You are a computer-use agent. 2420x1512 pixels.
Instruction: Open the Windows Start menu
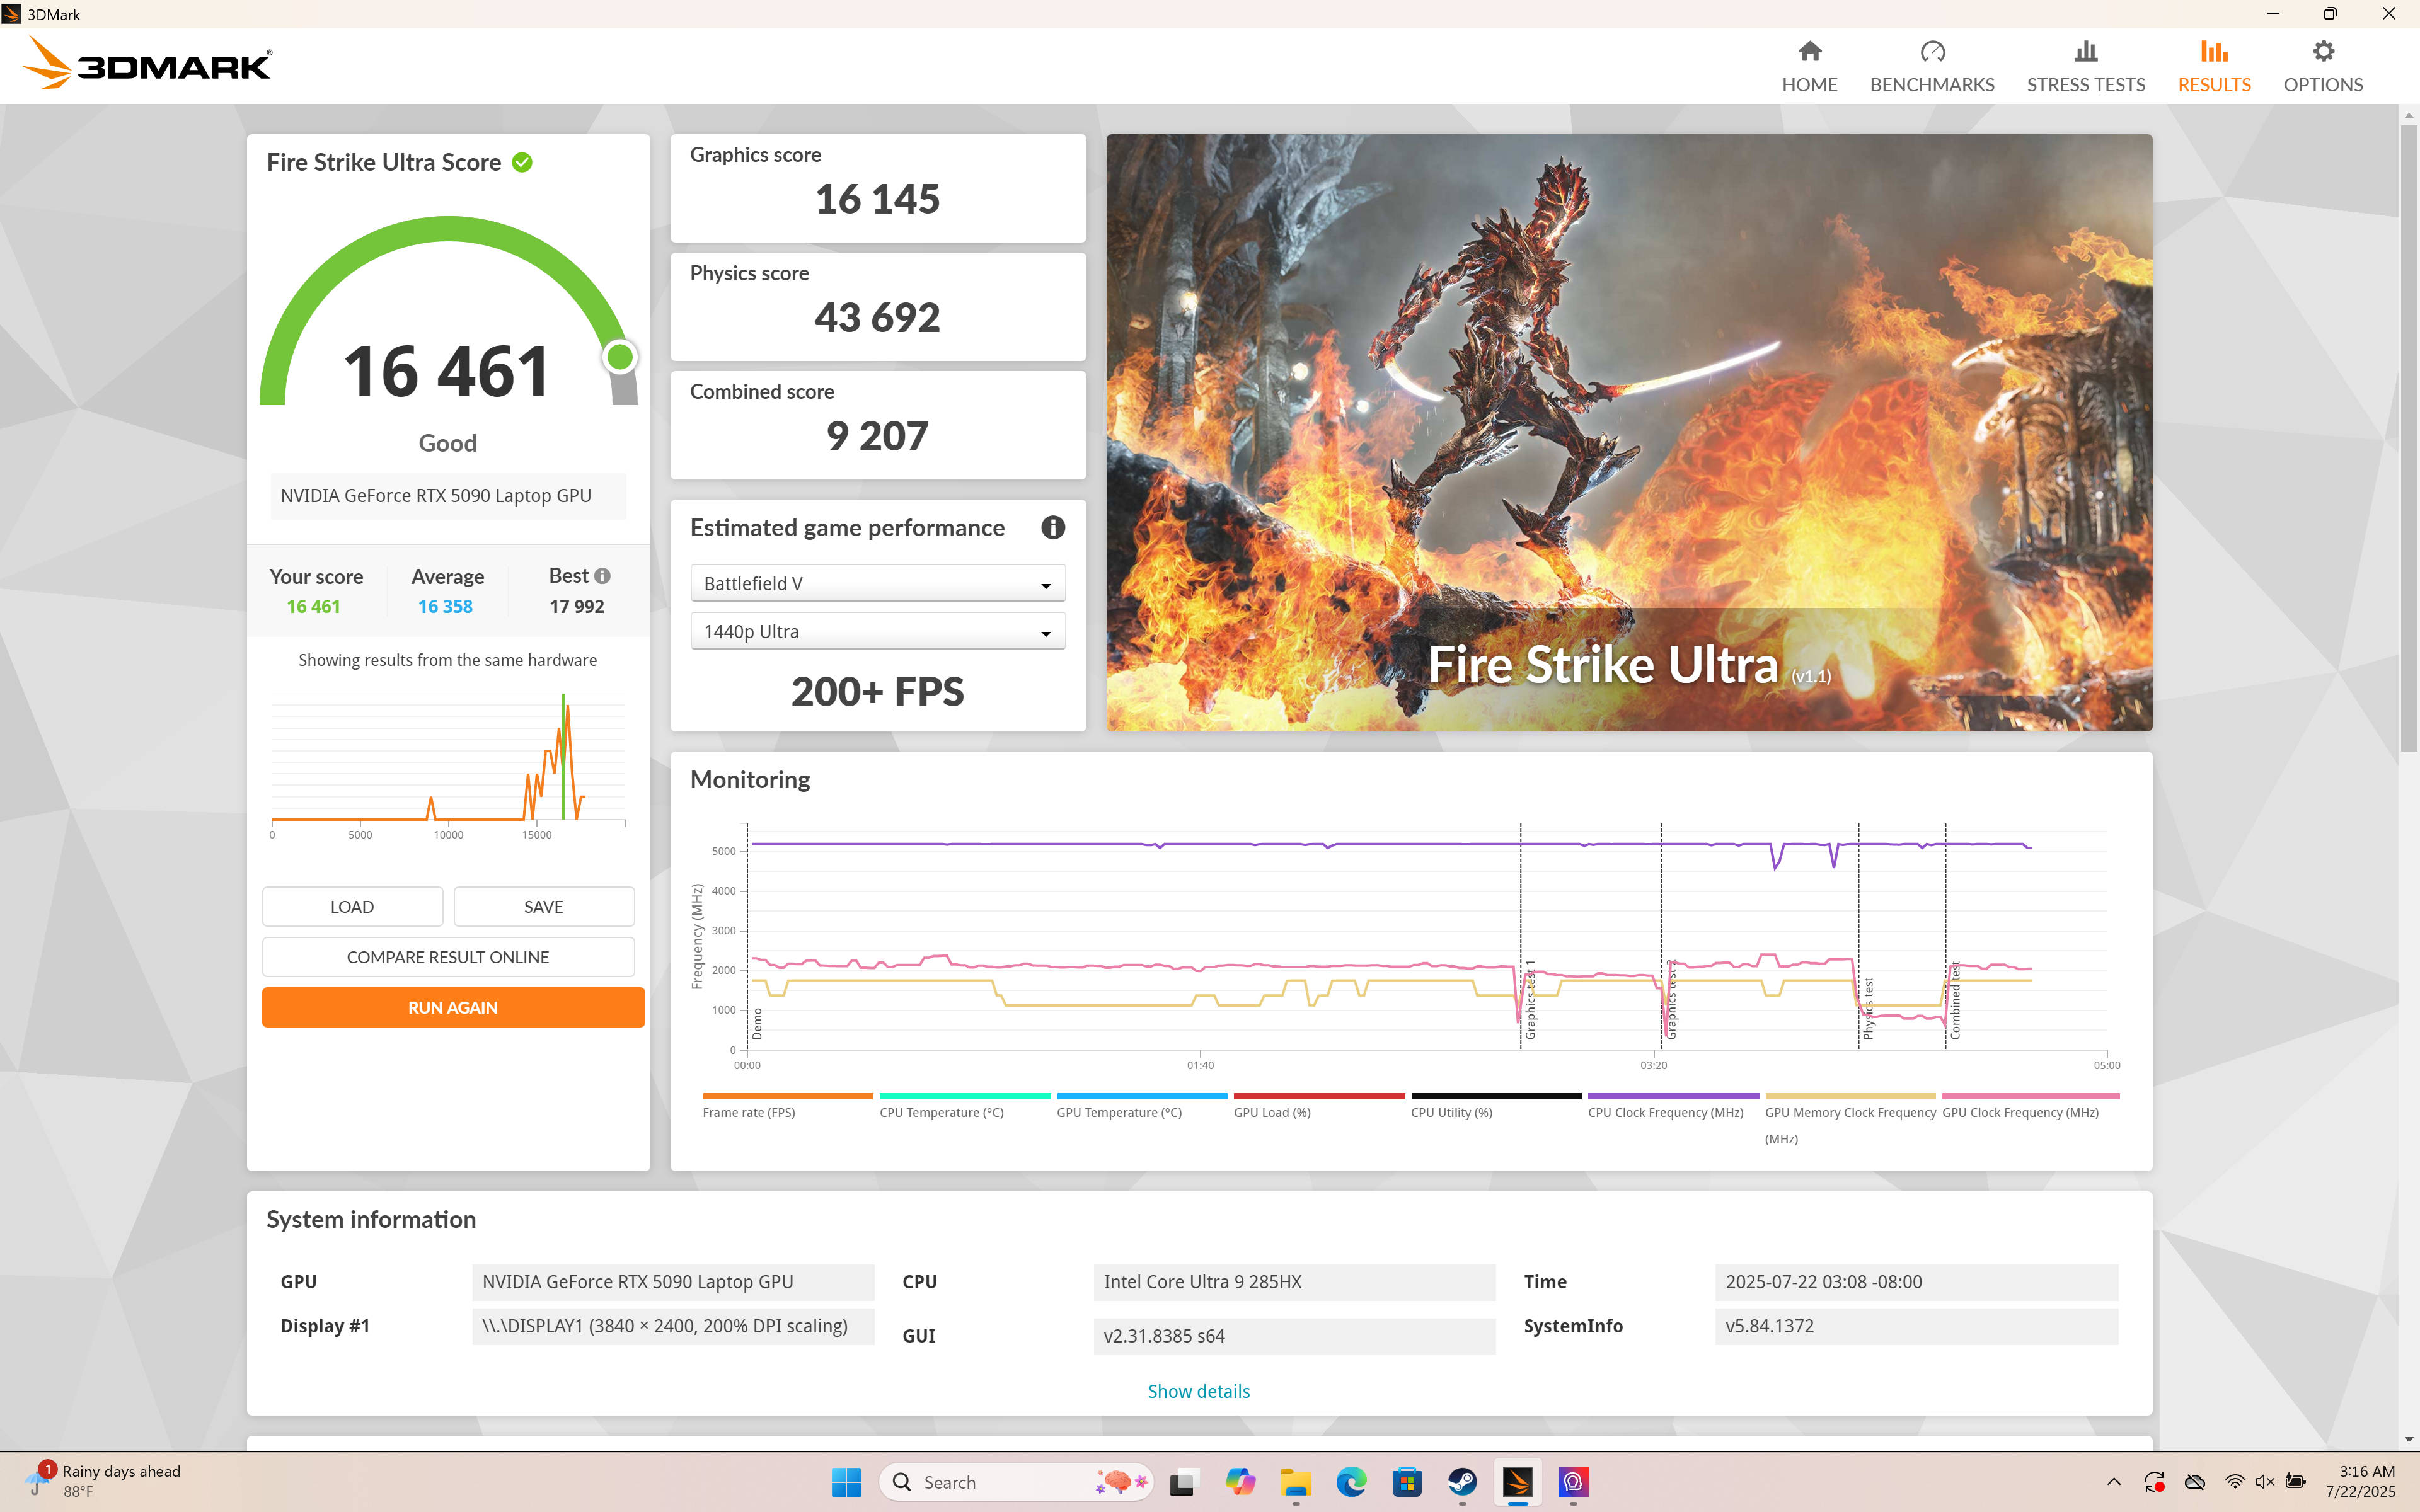(846, 1482)
